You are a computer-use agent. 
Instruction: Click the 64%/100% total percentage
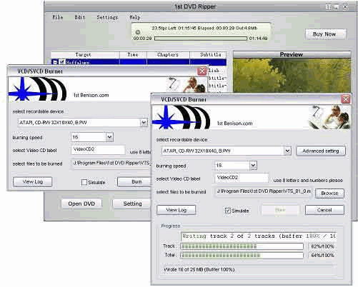pos(322,256)
